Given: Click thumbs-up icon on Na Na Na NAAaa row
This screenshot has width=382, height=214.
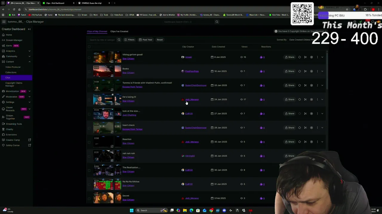Looking at the screenshot, I should tap(261, 184).
